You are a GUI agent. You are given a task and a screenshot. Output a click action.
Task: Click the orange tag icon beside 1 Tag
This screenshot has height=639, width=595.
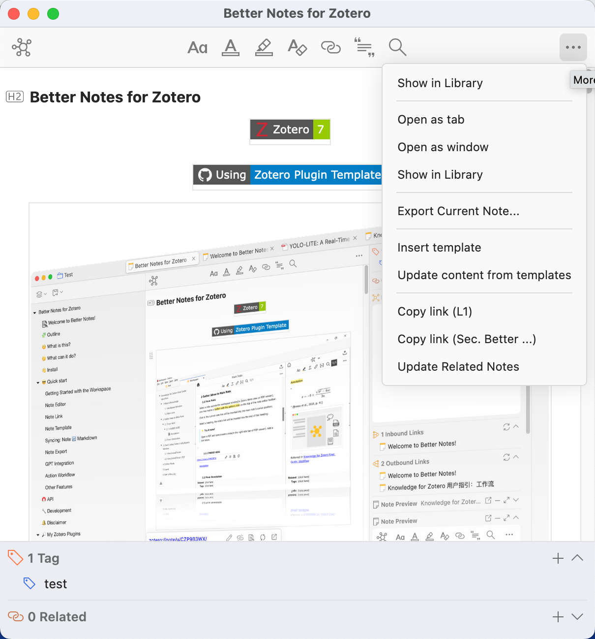pos(16,558)
